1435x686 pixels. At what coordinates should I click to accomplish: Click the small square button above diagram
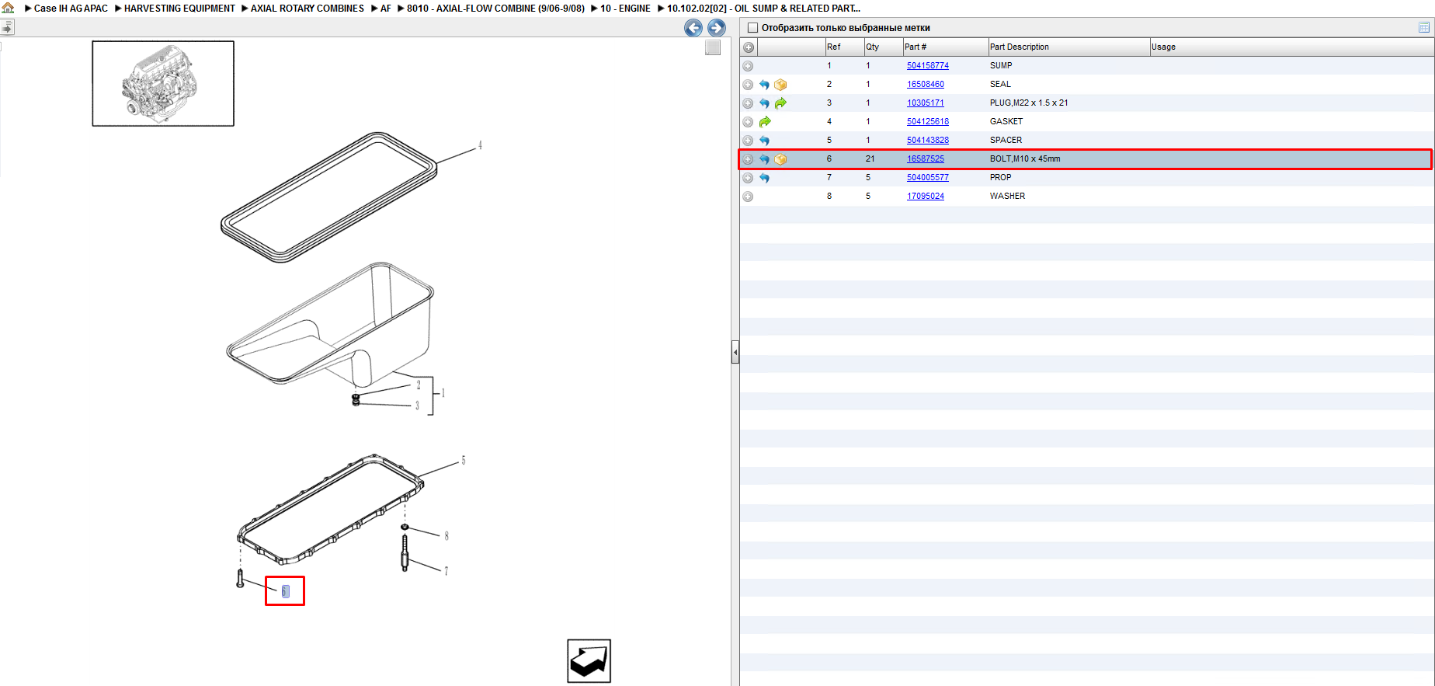[713, 47]
